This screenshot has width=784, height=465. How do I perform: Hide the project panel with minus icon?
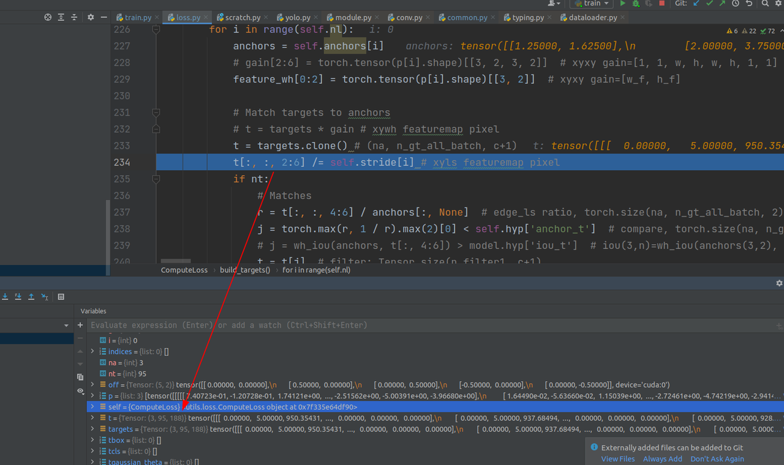(104, 17)
